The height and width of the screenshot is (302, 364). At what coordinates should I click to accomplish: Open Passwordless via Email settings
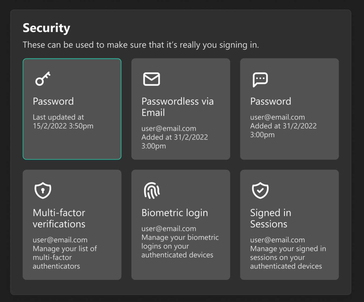180,109
